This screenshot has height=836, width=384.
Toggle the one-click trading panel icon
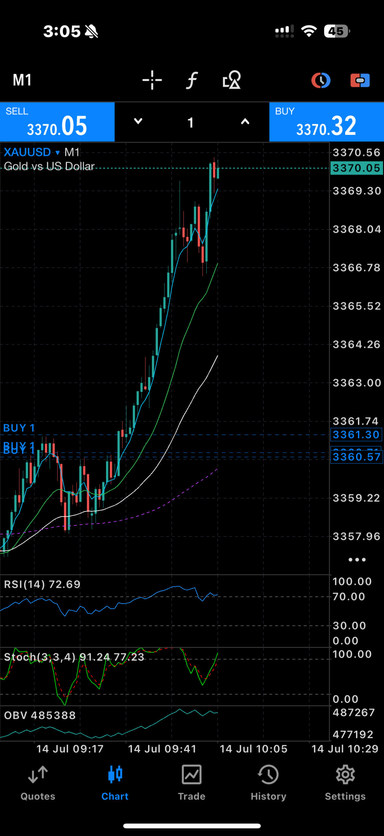360,80
